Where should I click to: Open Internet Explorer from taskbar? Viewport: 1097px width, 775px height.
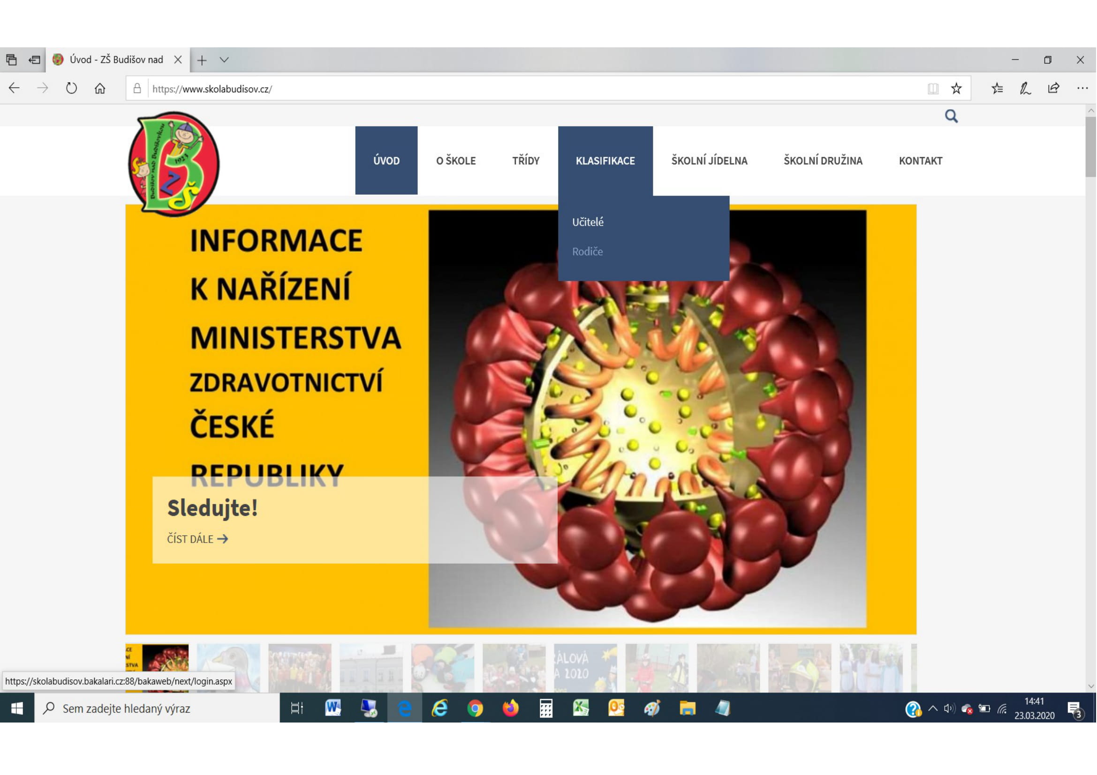439,708
